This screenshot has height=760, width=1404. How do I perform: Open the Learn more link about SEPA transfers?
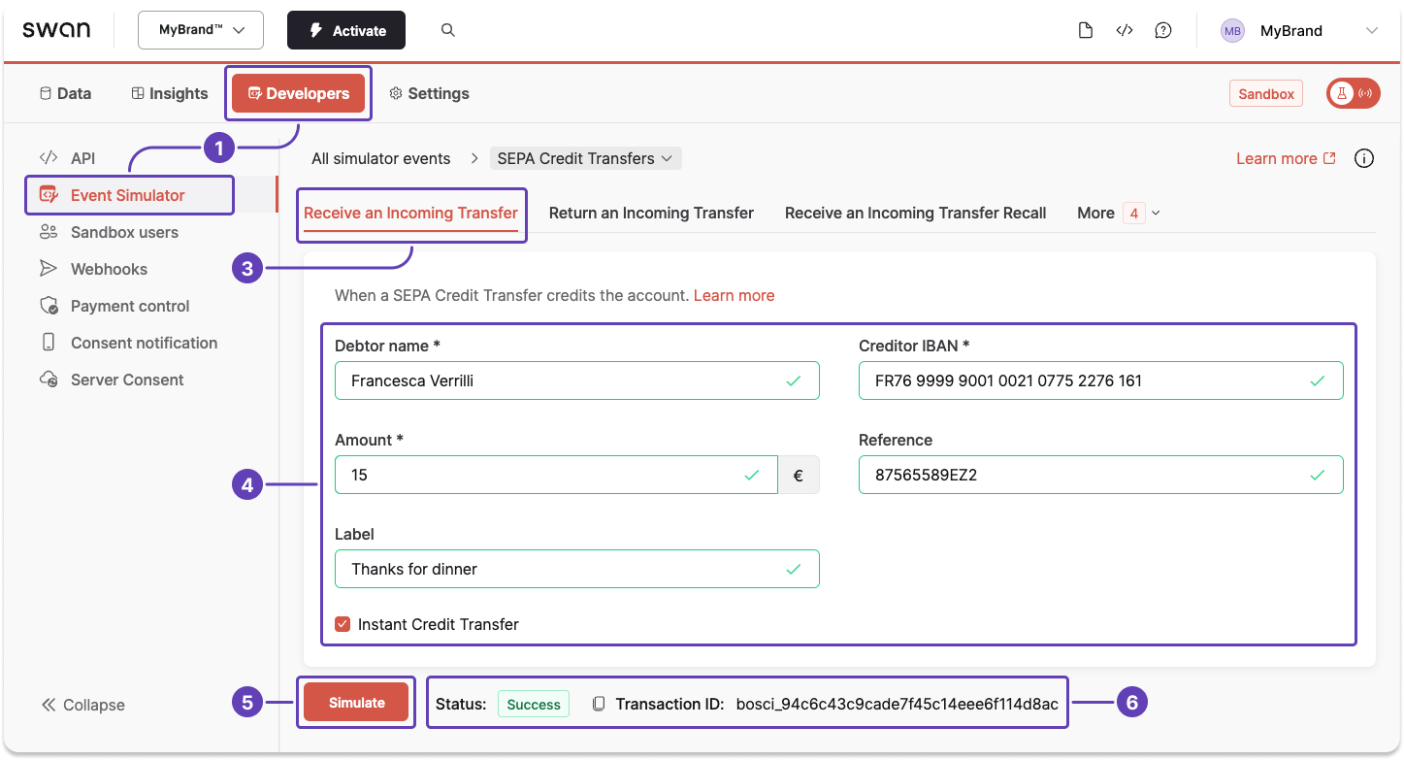coord(734,295)
